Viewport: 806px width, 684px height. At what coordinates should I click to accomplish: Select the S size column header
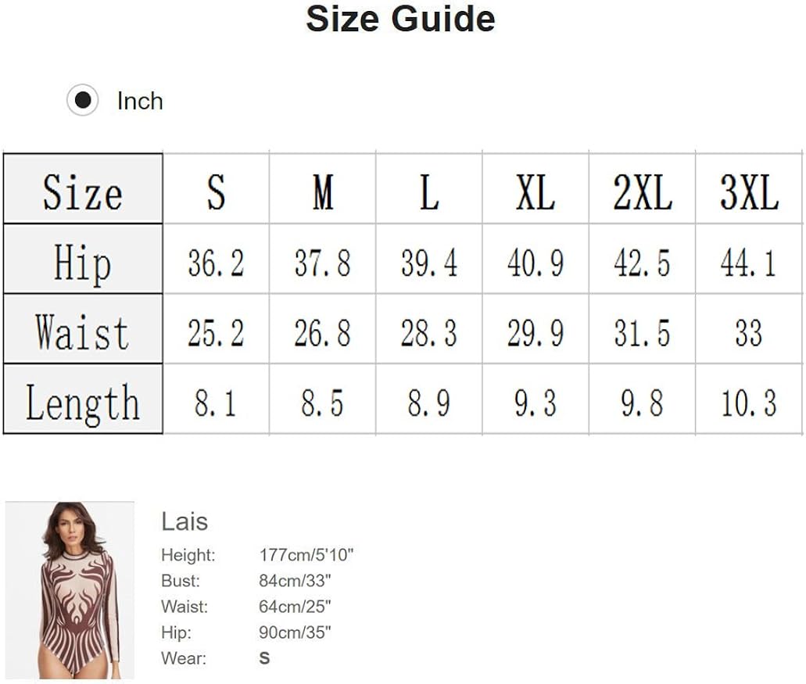point(216,190)
